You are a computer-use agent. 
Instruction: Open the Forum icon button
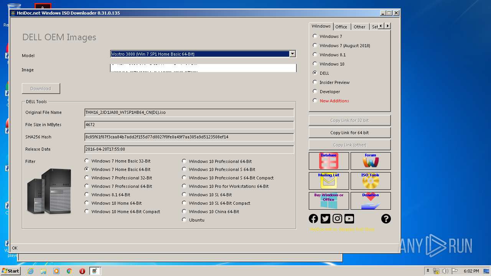coord(371,161)
